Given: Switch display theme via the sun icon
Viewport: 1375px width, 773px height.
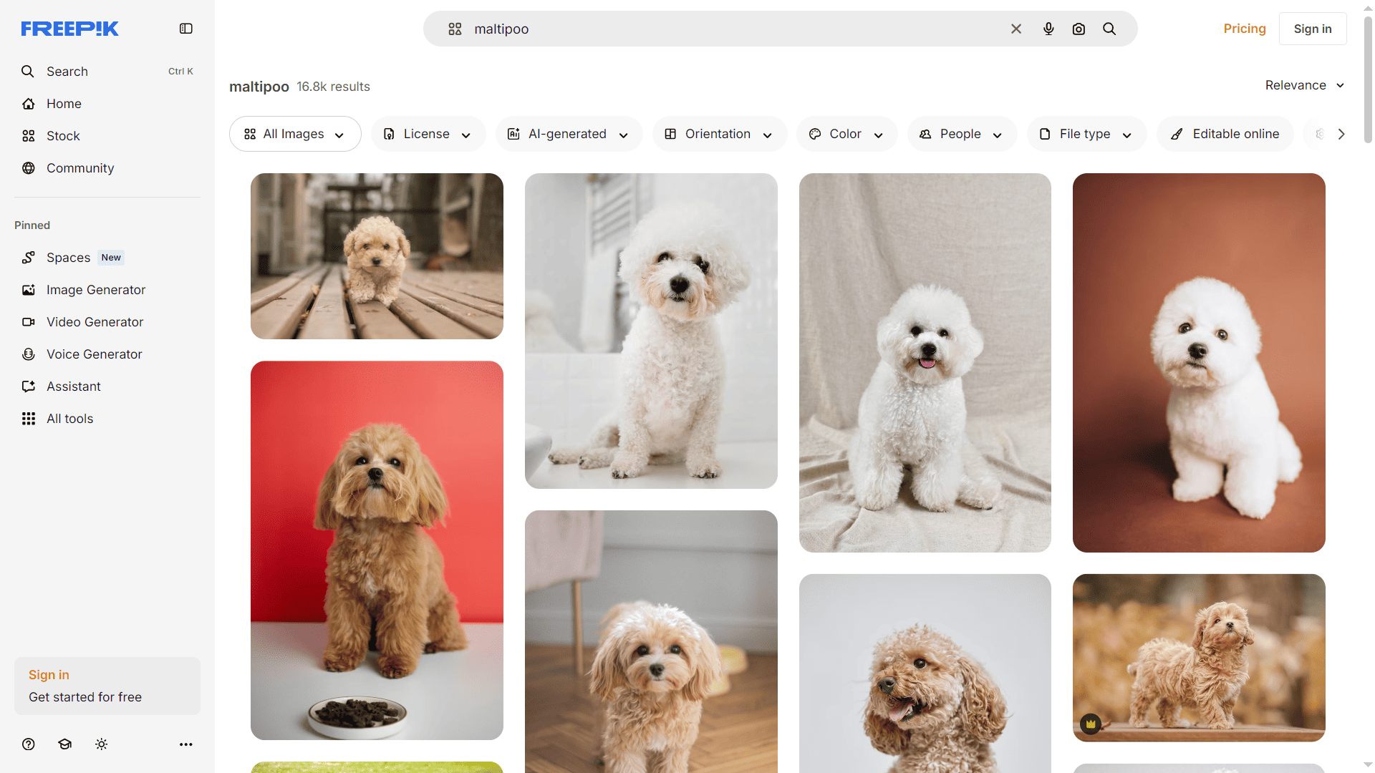Looking at the screenshot, I should coord(101,744).
